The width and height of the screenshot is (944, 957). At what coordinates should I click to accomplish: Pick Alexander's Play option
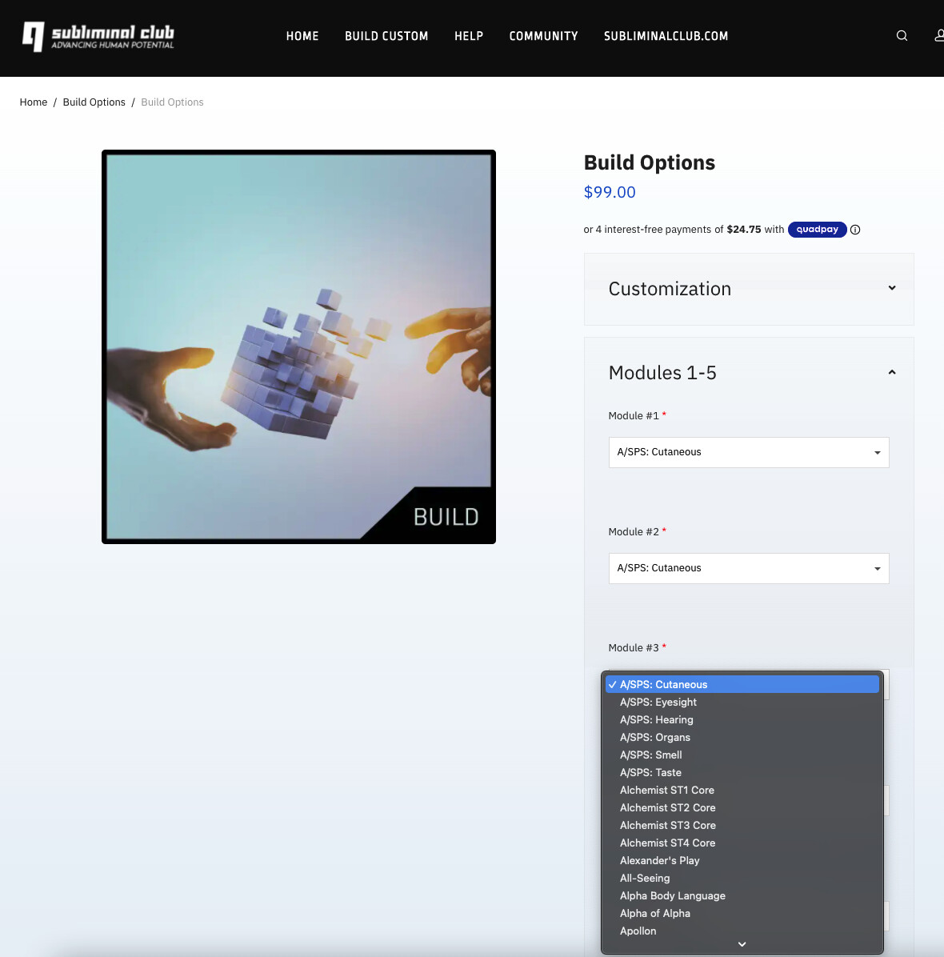[742, 860]
